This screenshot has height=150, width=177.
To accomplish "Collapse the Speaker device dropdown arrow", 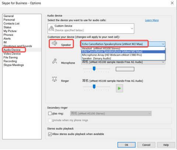I will [163, 44].
